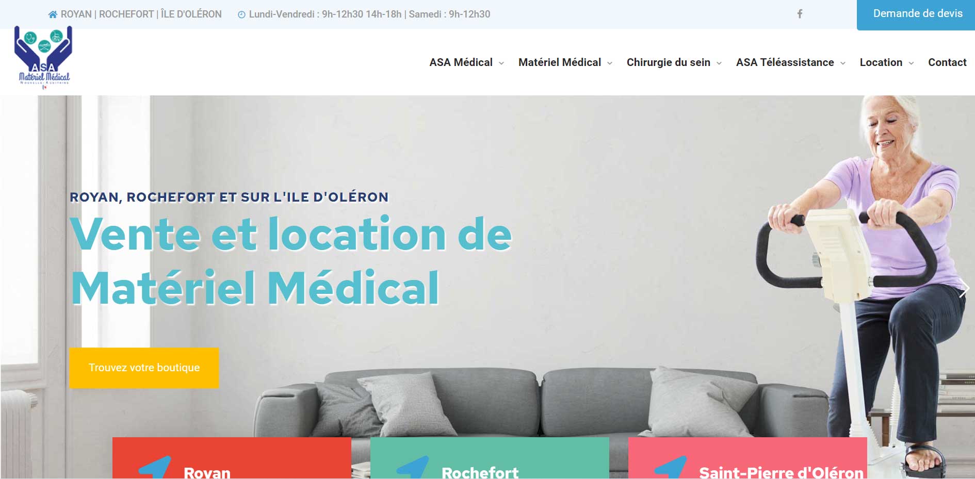
Task: Expand the ASA Médical dropdown chevron
Action: [x=501, y=63]
